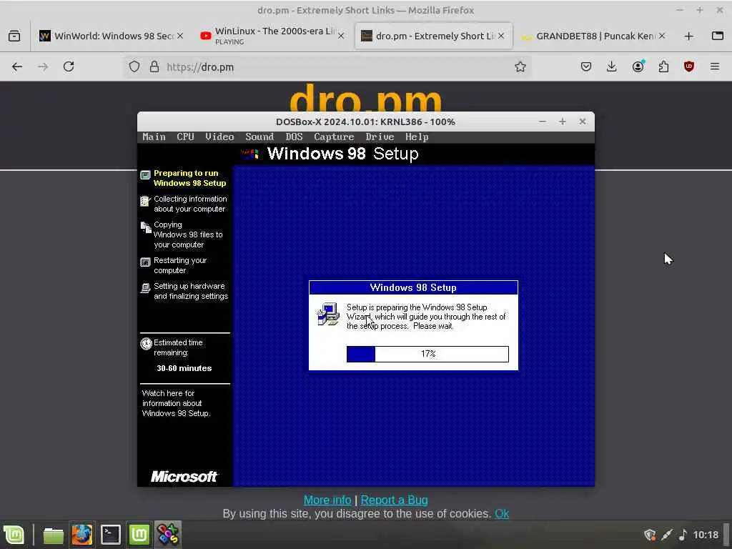Open the tab overview icon at top right

click(718, 36)
